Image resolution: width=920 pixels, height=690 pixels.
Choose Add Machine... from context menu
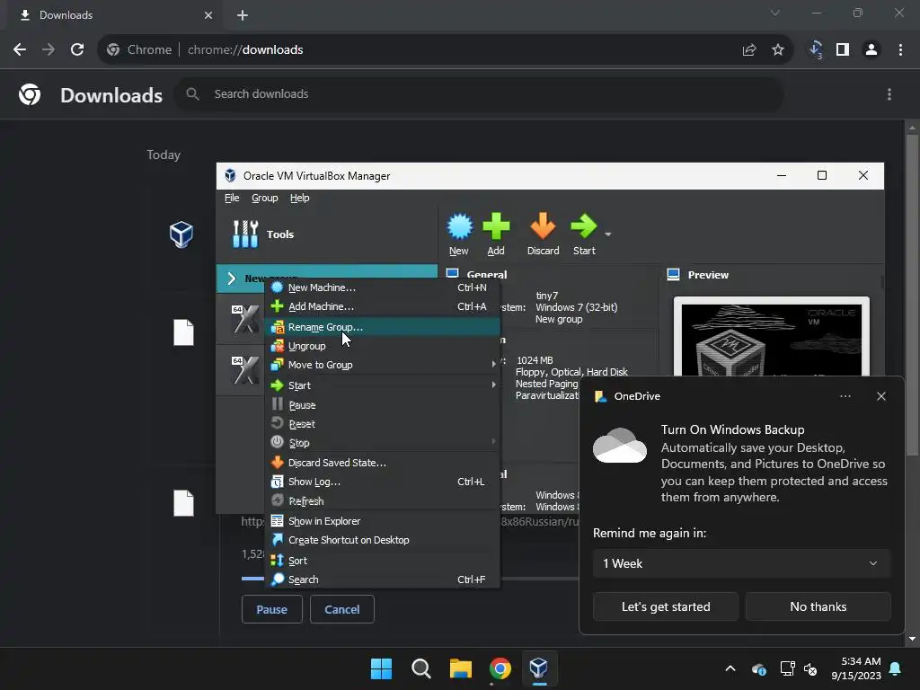coord(382,306)
